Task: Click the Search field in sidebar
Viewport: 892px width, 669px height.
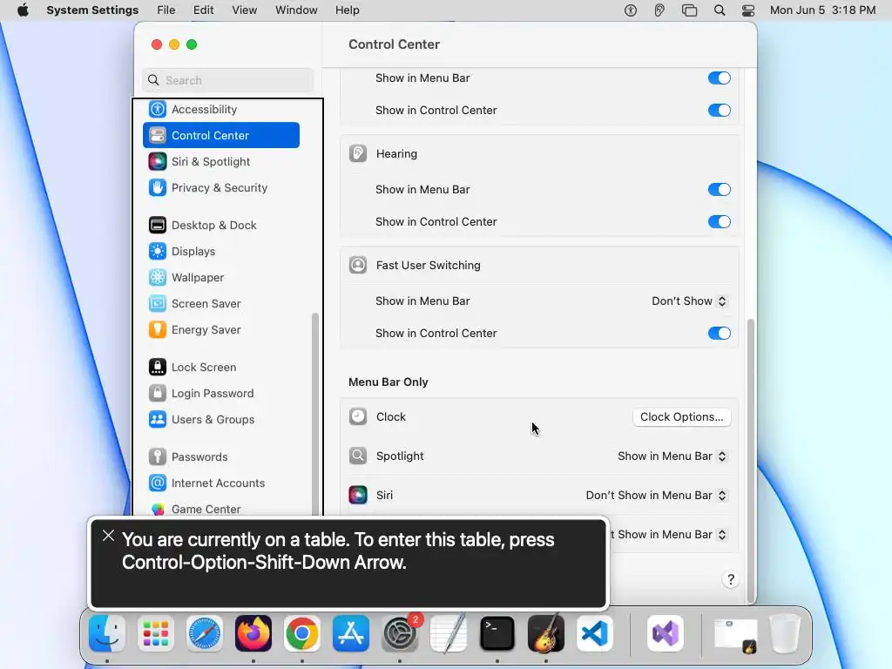Action: (x=227, y=80)
